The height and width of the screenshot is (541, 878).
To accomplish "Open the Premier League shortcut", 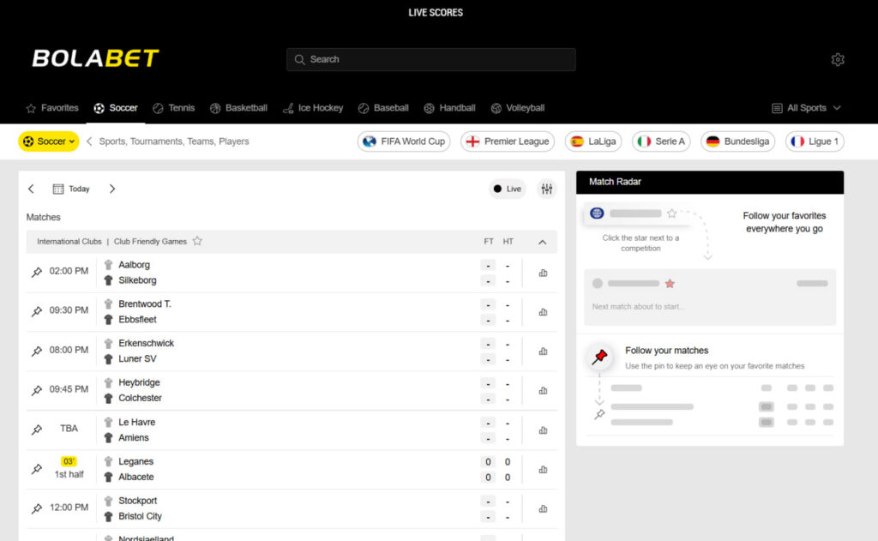I will click(508, 141).
